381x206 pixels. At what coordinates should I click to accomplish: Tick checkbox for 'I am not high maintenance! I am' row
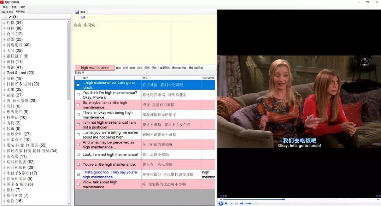click(78, 125)
